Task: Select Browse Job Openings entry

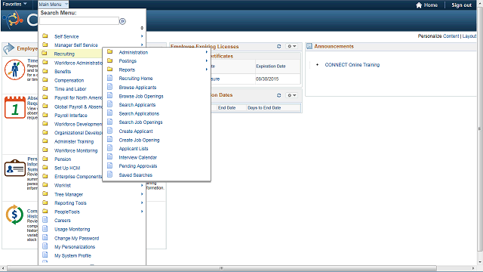Action: [141, 96]
